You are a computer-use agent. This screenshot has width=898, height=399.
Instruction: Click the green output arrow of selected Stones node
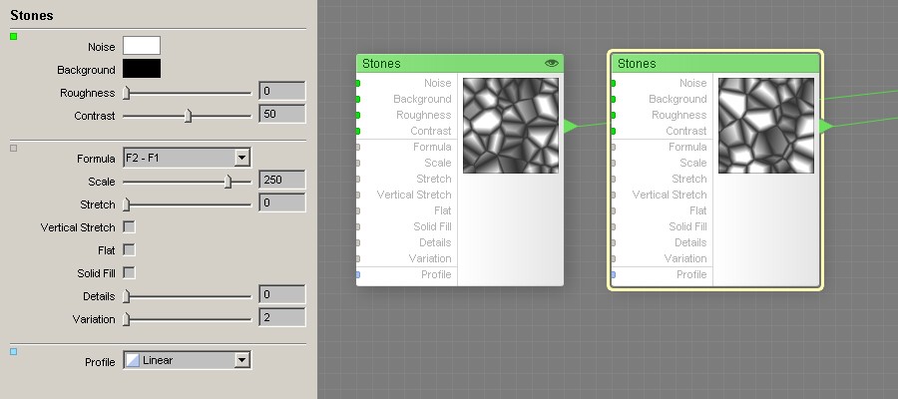[x=826, y=126]
